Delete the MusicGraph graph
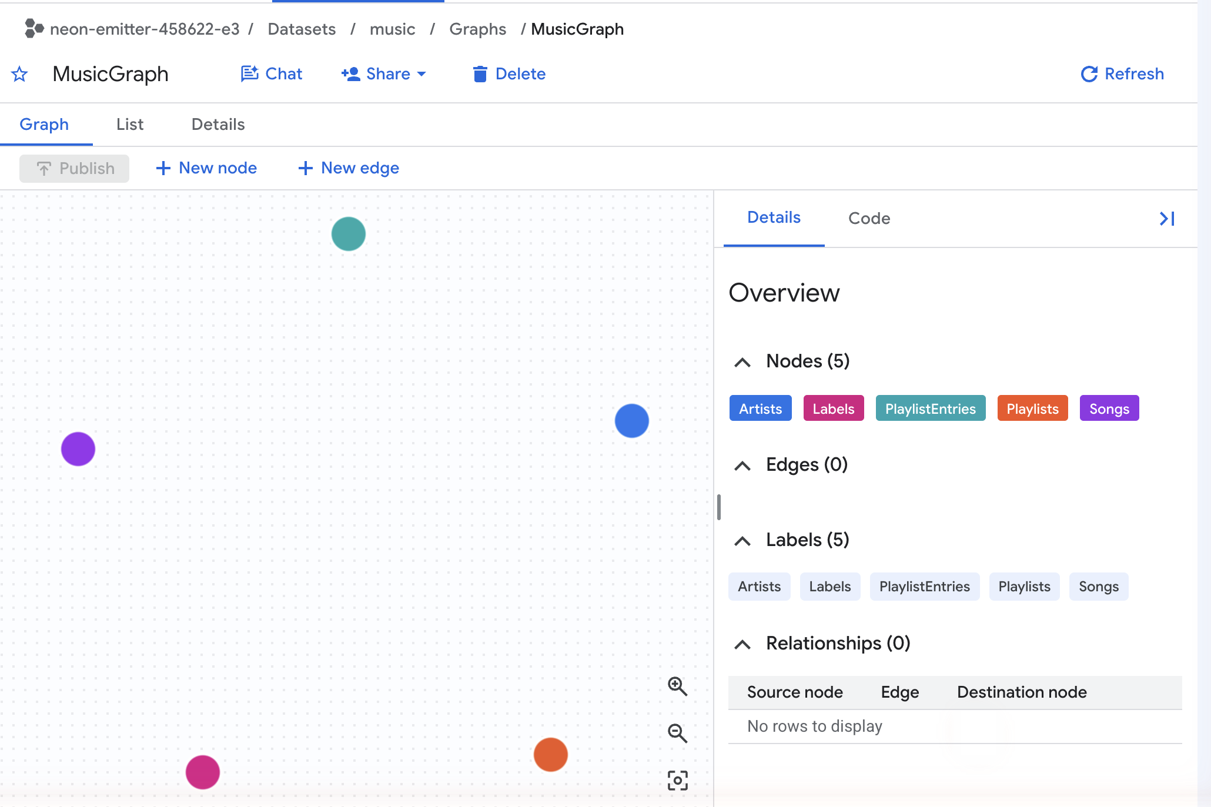Image resolution: width=1211 pixels, height=807 pixels. (509, 74)
